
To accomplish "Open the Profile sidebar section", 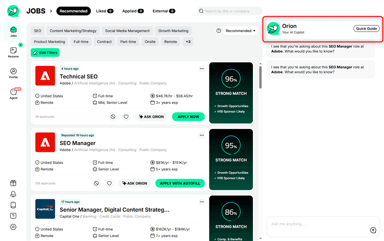I will coord(13,73).
